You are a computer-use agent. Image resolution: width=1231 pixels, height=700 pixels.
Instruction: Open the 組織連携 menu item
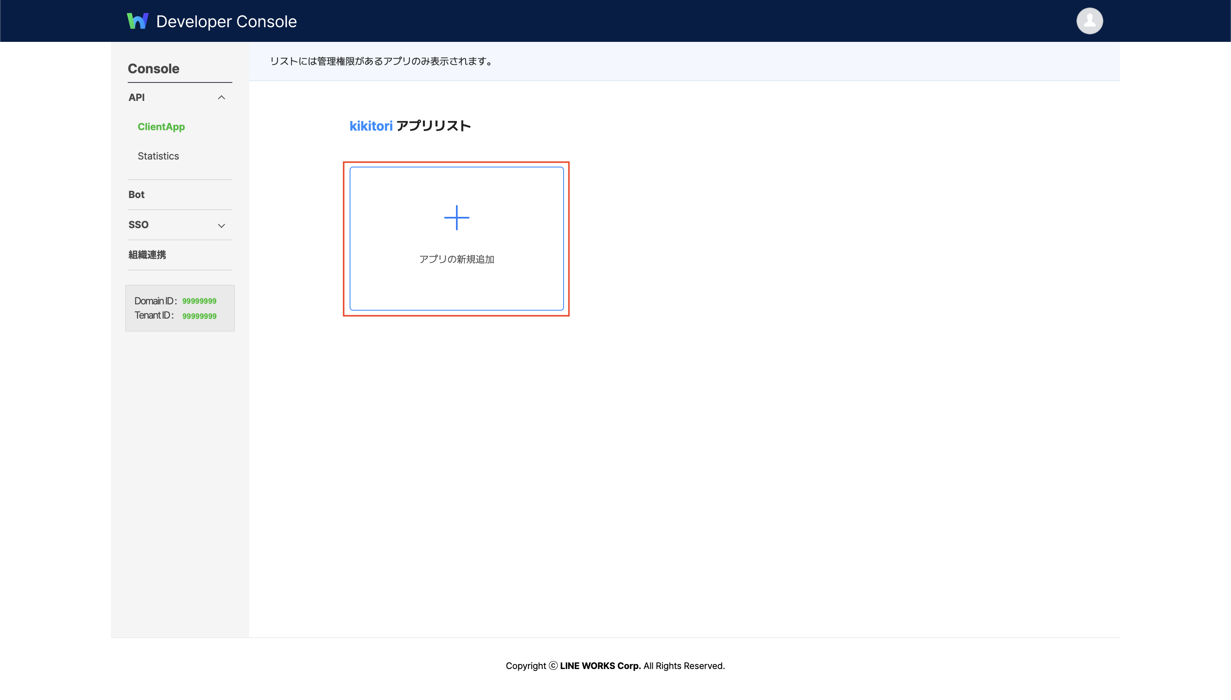[147, 255]
